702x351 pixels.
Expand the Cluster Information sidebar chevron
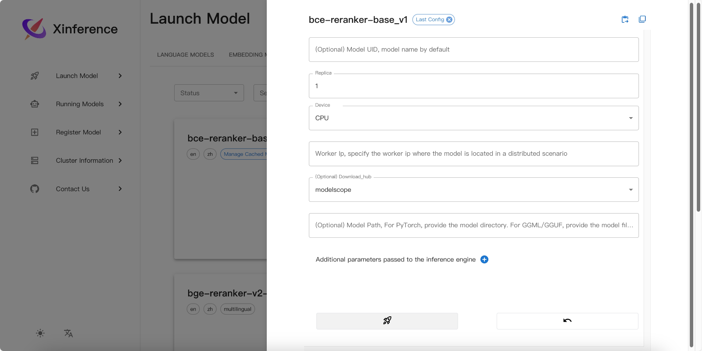tap(120, 161)
